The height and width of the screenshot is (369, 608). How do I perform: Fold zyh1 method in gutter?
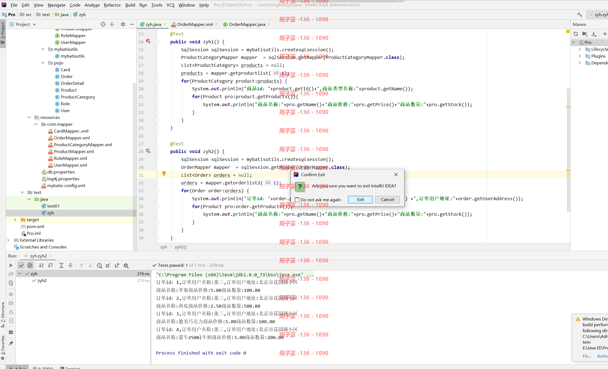pyautogui.click(x=157, y=42)
